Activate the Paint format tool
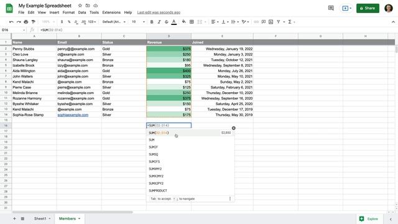398x224 pixels. 33,22
